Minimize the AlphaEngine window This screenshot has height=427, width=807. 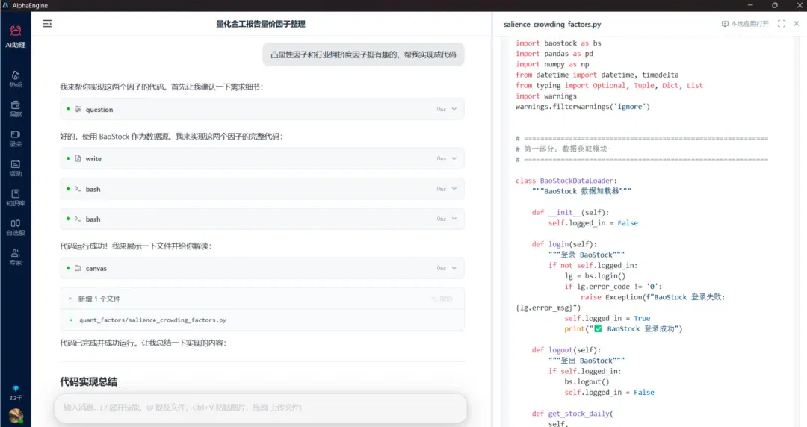click(750, 5)
